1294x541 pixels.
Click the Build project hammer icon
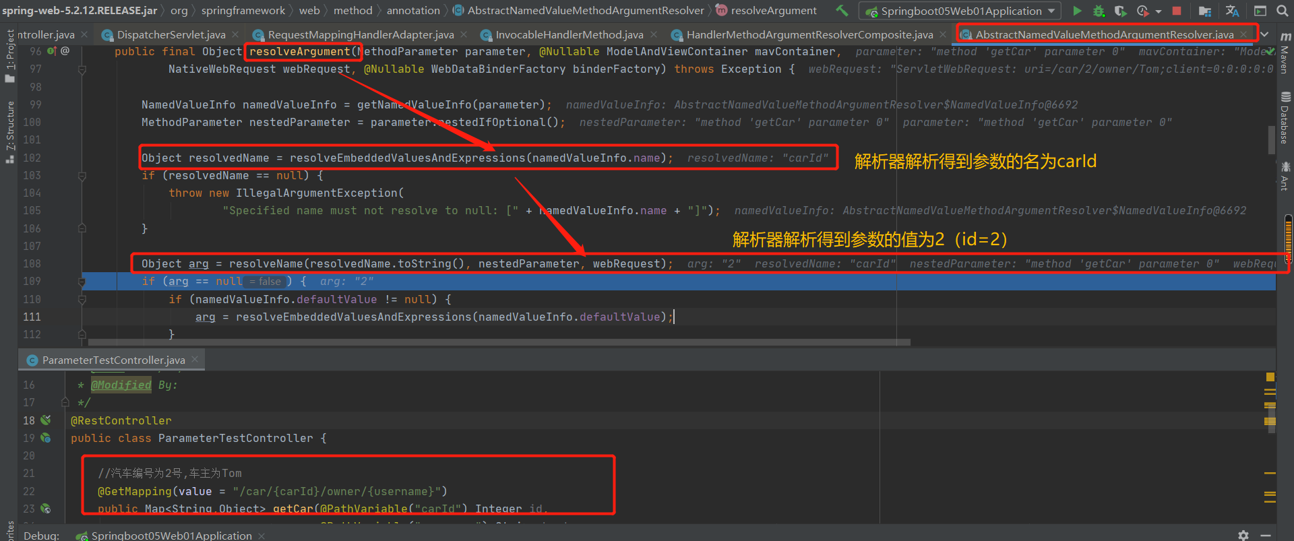[842, 11]
